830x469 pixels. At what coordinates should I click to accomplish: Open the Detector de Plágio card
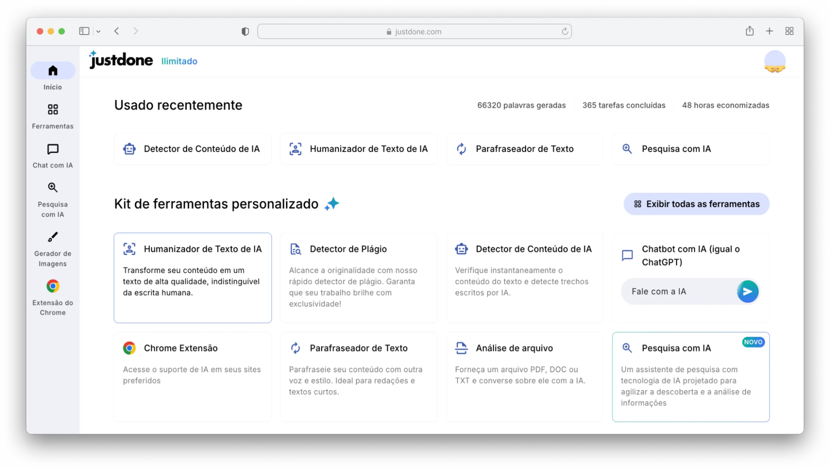tap(358, 278)
